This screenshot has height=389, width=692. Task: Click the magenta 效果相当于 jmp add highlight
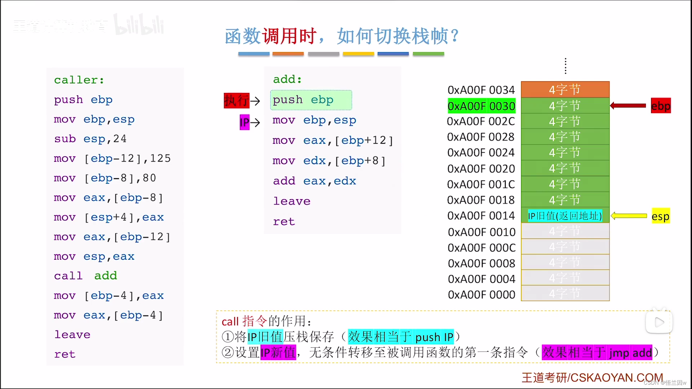(597, 352)
